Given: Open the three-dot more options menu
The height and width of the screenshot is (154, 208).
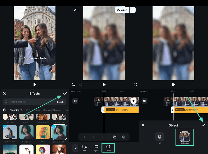Looking at the screenshot, I should pos(133,10).
